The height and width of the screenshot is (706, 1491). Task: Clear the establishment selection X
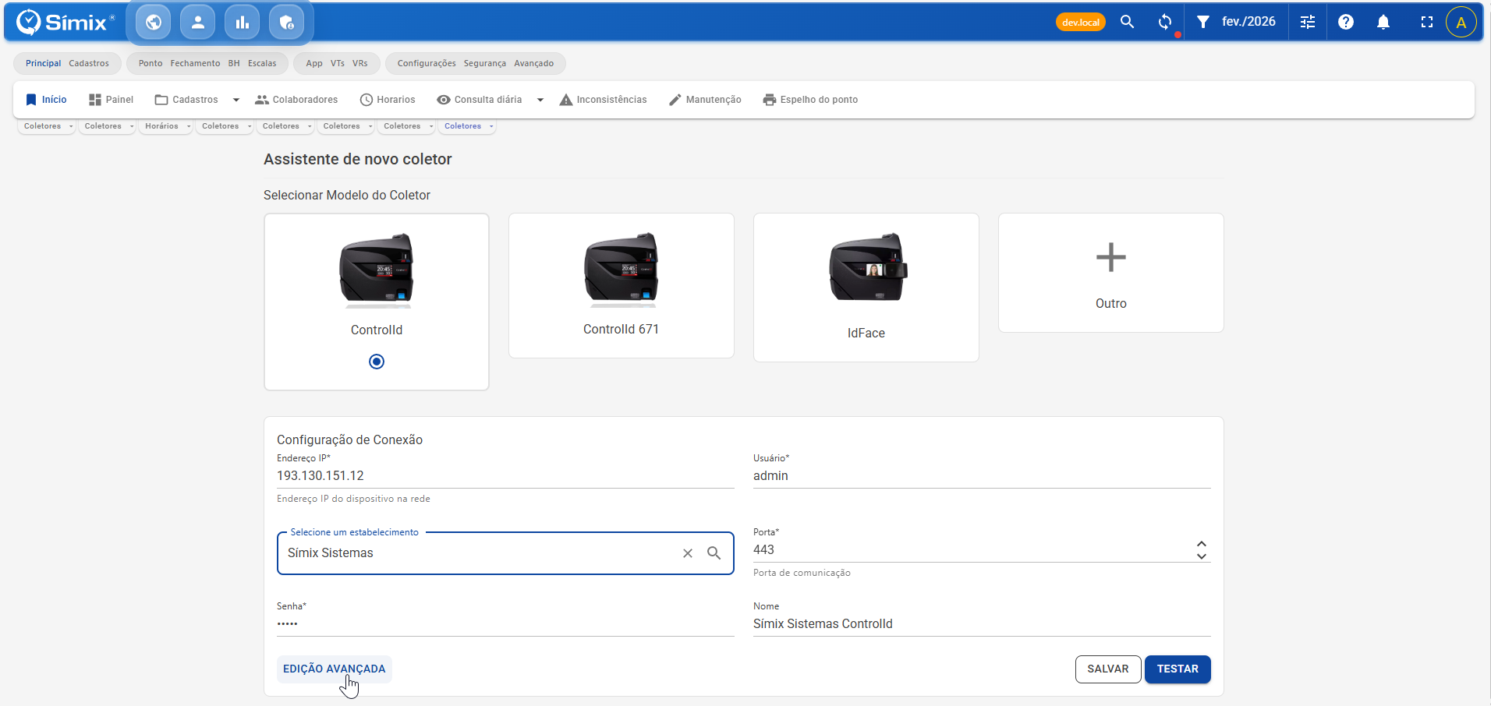688,553
